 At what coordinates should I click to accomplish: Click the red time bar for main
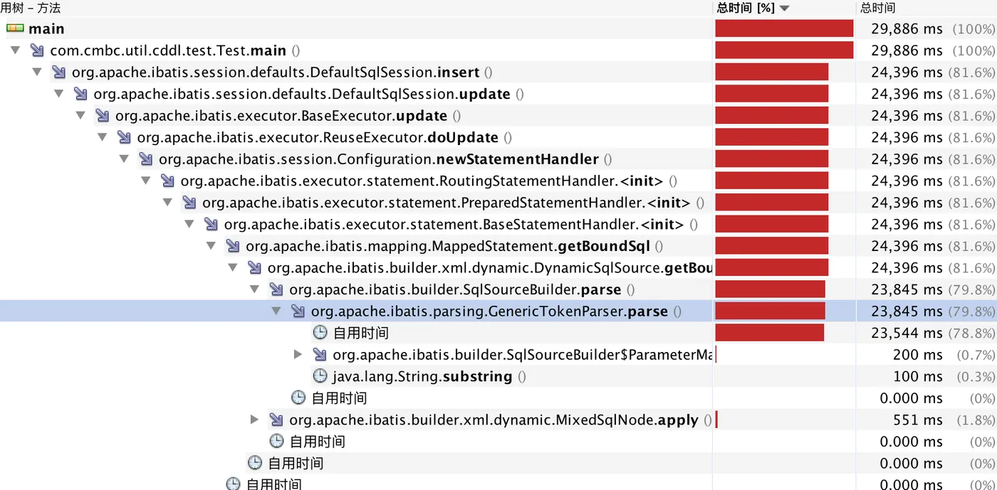(x=783, y=28)
